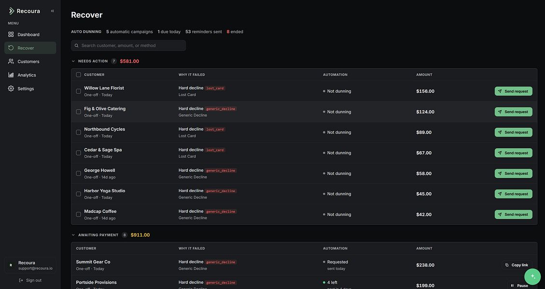This screenshot has height=289, width=545.
Task: Go to the Dashboard menu item
Action: [30, 34]
